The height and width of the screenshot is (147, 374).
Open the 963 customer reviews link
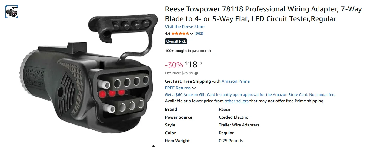click(x=199, y=34)
